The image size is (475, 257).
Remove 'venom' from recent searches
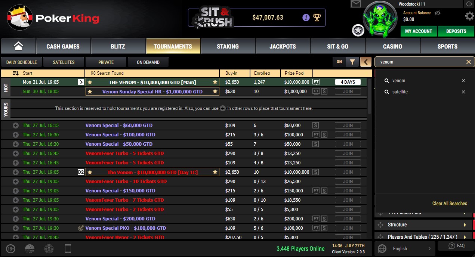tap(463, 81)
